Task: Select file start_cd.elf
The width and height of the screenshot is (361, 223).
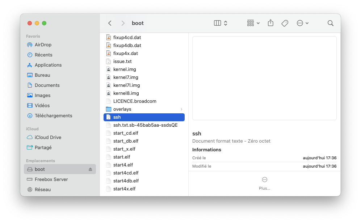Action: point(144,133)
